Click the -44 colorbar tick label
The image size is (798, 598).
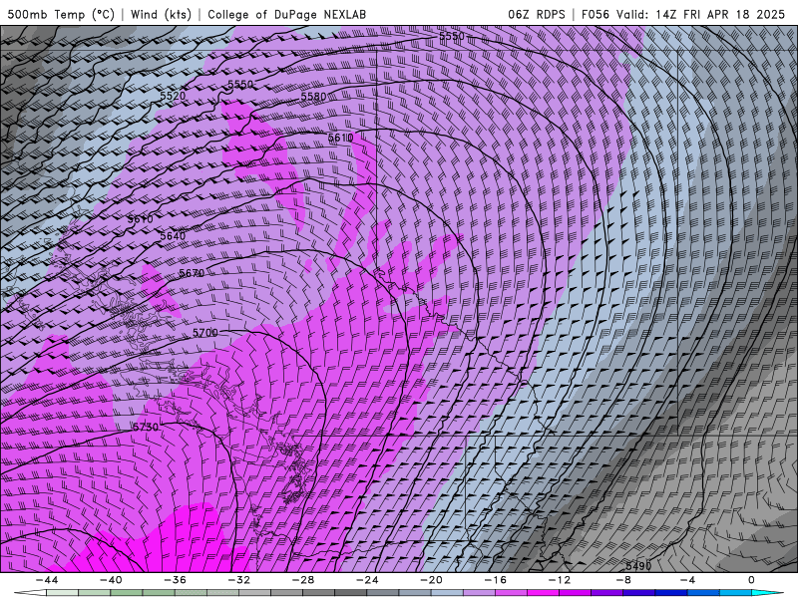point(47,580)
